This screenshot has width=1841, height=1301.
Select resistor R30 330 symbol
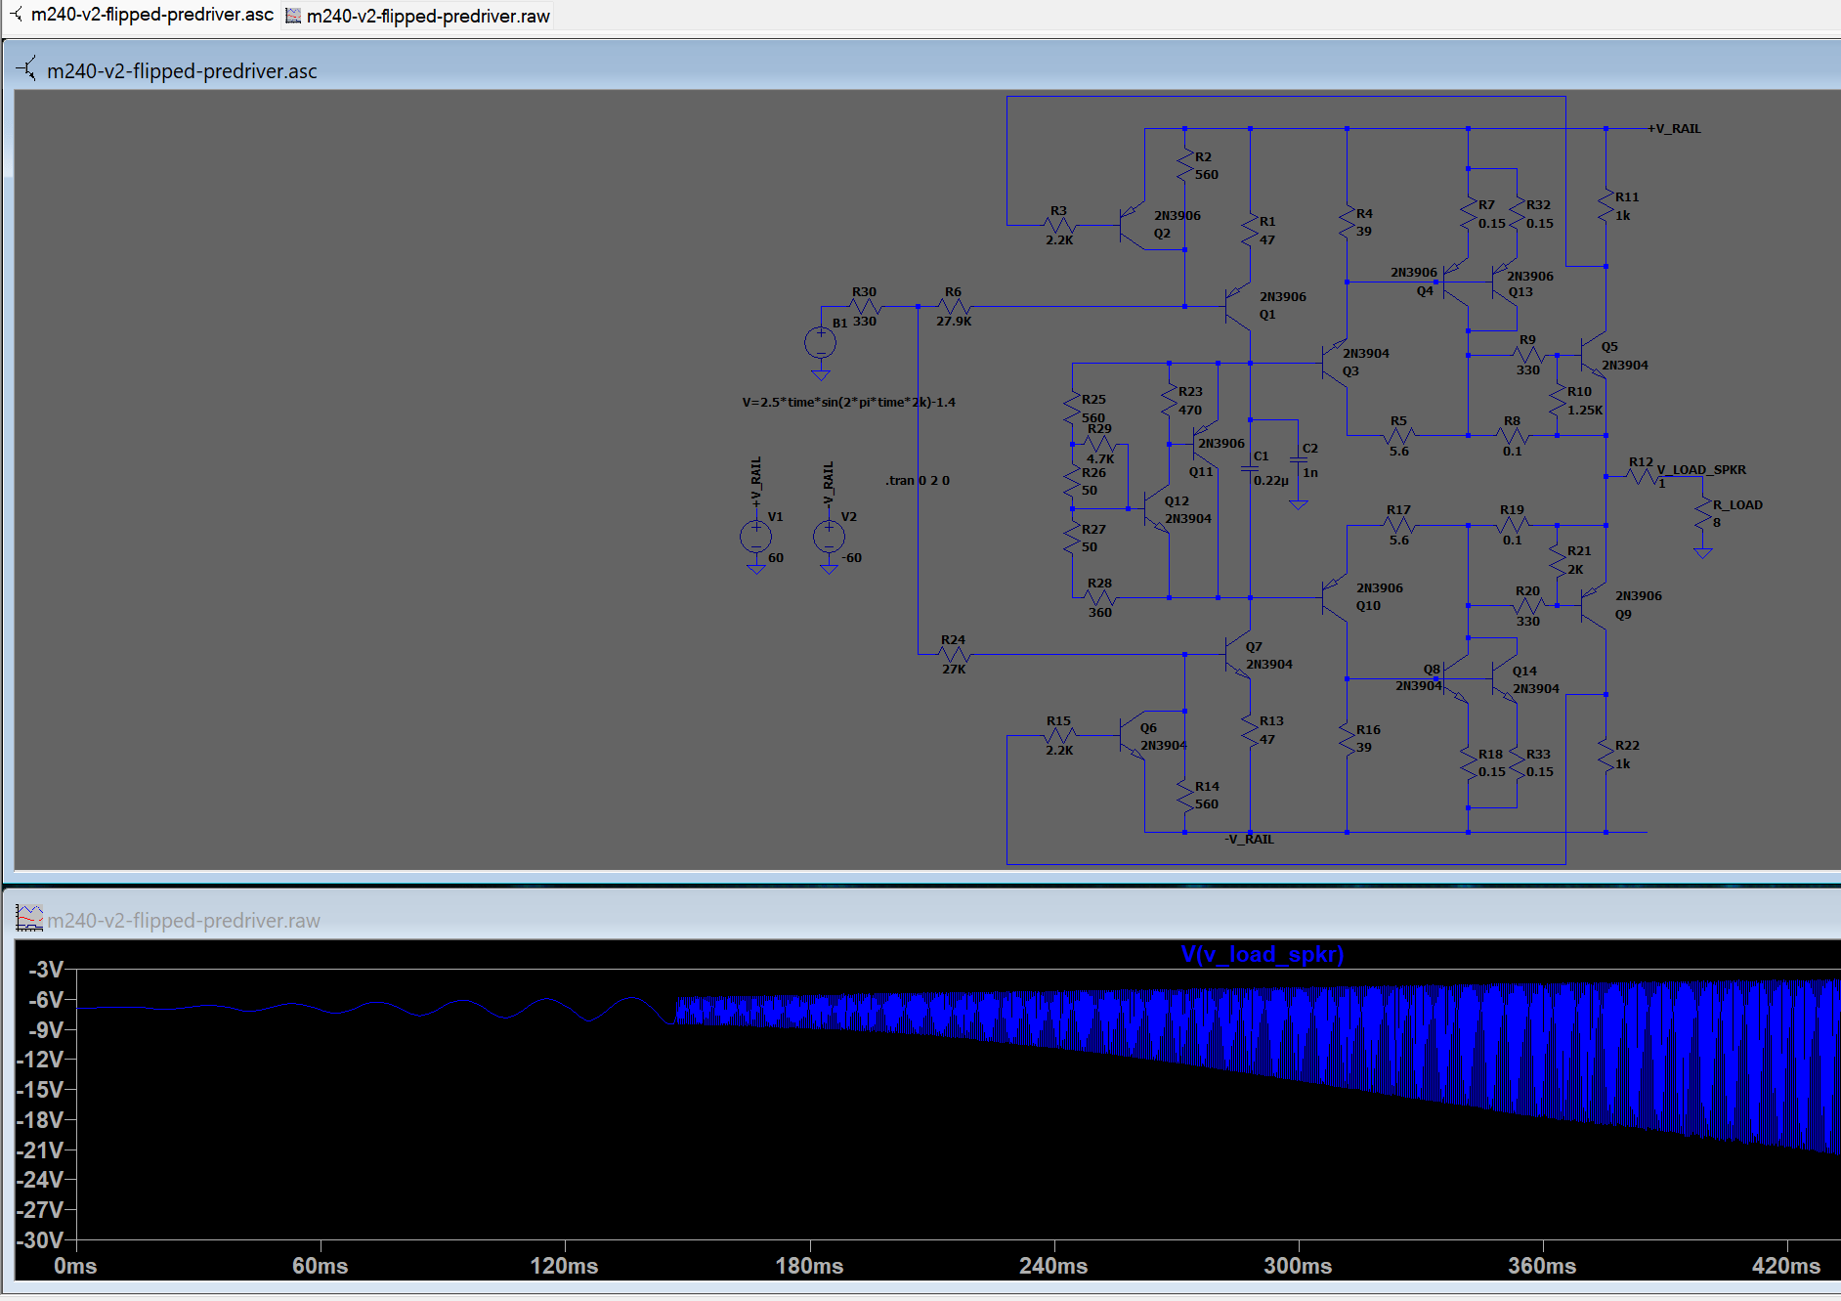click(x=865, y=307)
